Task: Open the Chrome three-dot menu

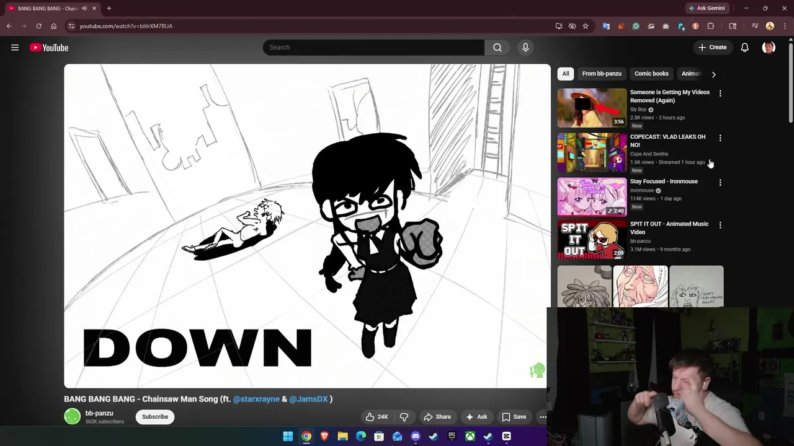Action: (784, 26)
